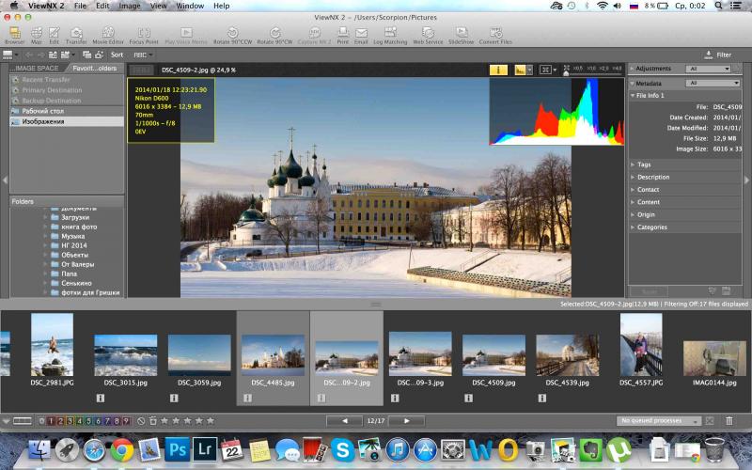Collapse the Metadata panel
This screenshot has width=752, height=470.
(x=632, y=84)
